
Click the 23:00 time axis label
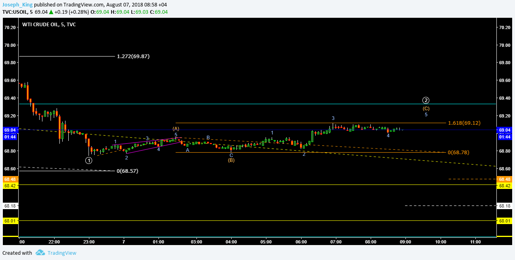pyautogui.click(x=89, y=242)
